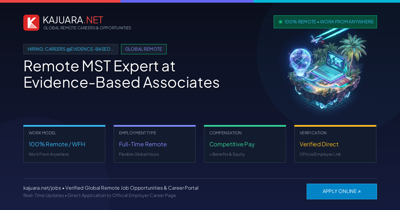Click the Compensation card label

225,133
